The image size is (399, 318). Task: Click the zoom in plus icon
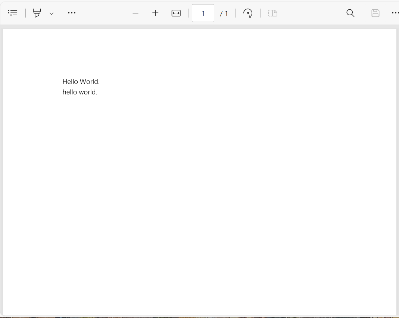(155, 13)
